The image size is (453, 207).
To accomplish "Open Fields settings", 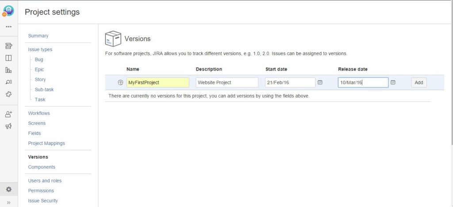I will tap(35, 133).
